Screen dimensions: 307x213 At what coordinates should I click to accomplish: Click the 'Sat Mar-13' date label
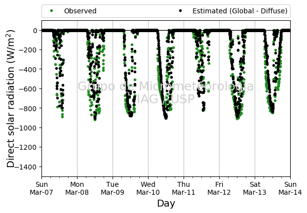click(x=255, y=188)
